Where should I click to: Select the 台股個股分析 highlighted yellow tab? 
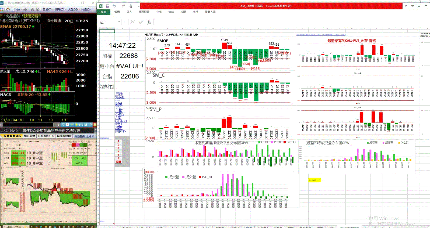click(x=12, y=136)
